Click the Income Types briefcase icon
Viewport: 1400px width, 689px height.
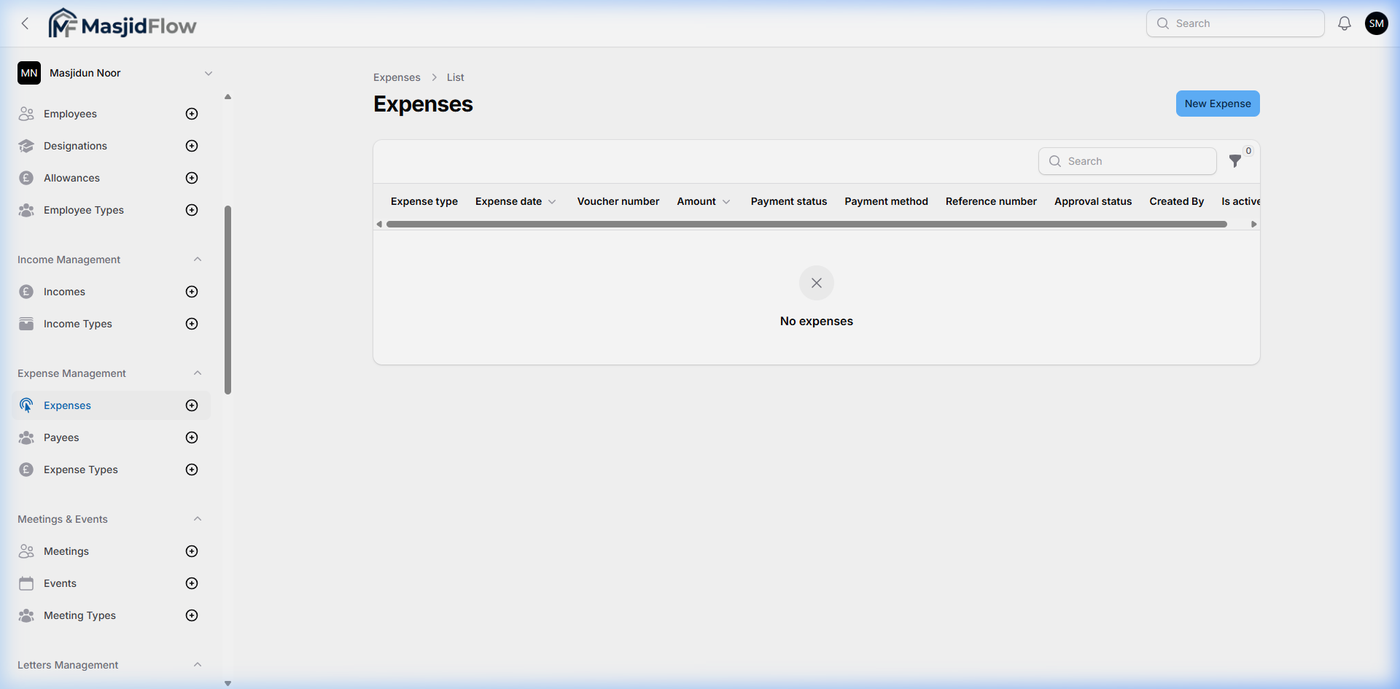point(26,324)
